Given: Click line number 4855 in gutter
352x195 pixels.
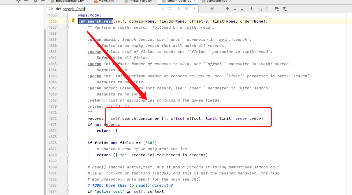Looking at the screenshot, I should tap(53, 15).
